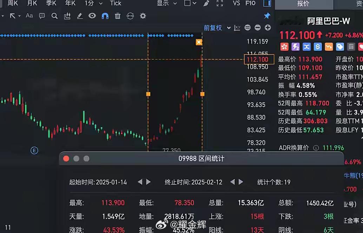Click the 历史最高 306.803 value

pyautogui.click(x=316, y=121)
